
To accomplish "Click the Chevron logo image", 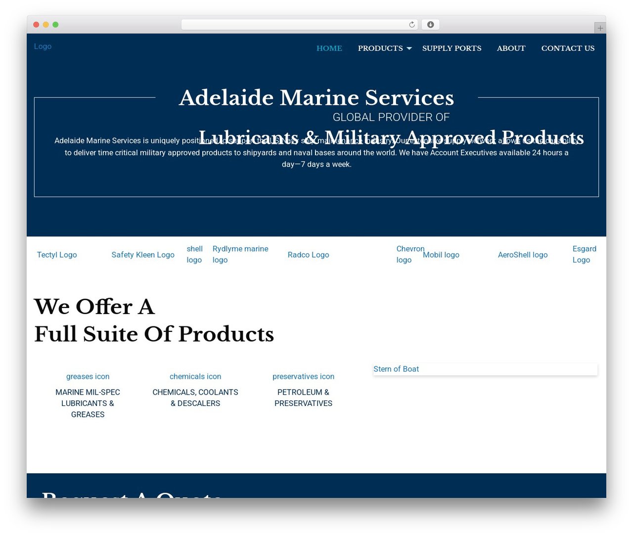I will (x=410, y=254).
